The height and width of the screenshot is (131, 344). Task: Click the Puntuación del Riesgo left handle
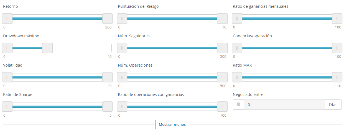tap(122, 19)
